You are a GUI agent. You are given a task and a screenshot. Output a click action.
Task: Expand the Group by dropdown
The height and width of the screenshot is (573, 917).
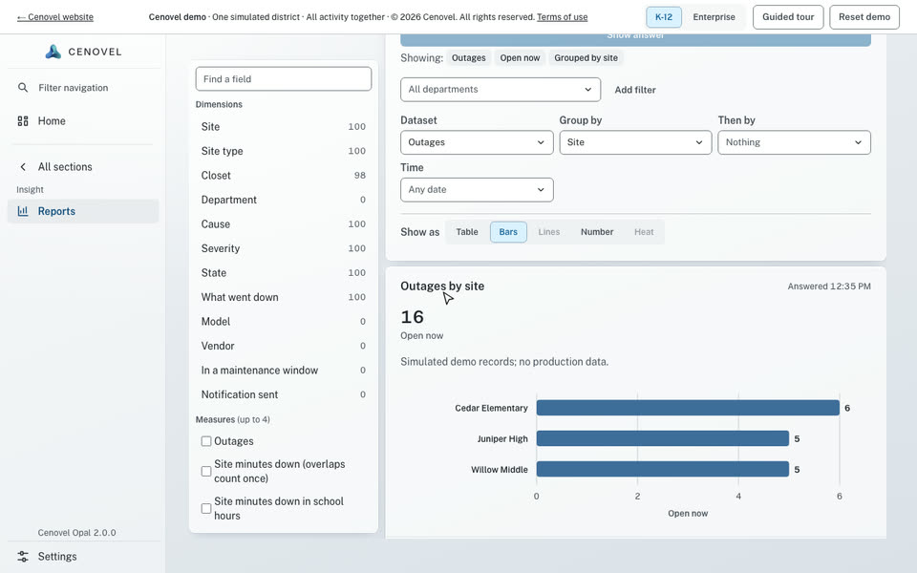(x=635, y=142)
